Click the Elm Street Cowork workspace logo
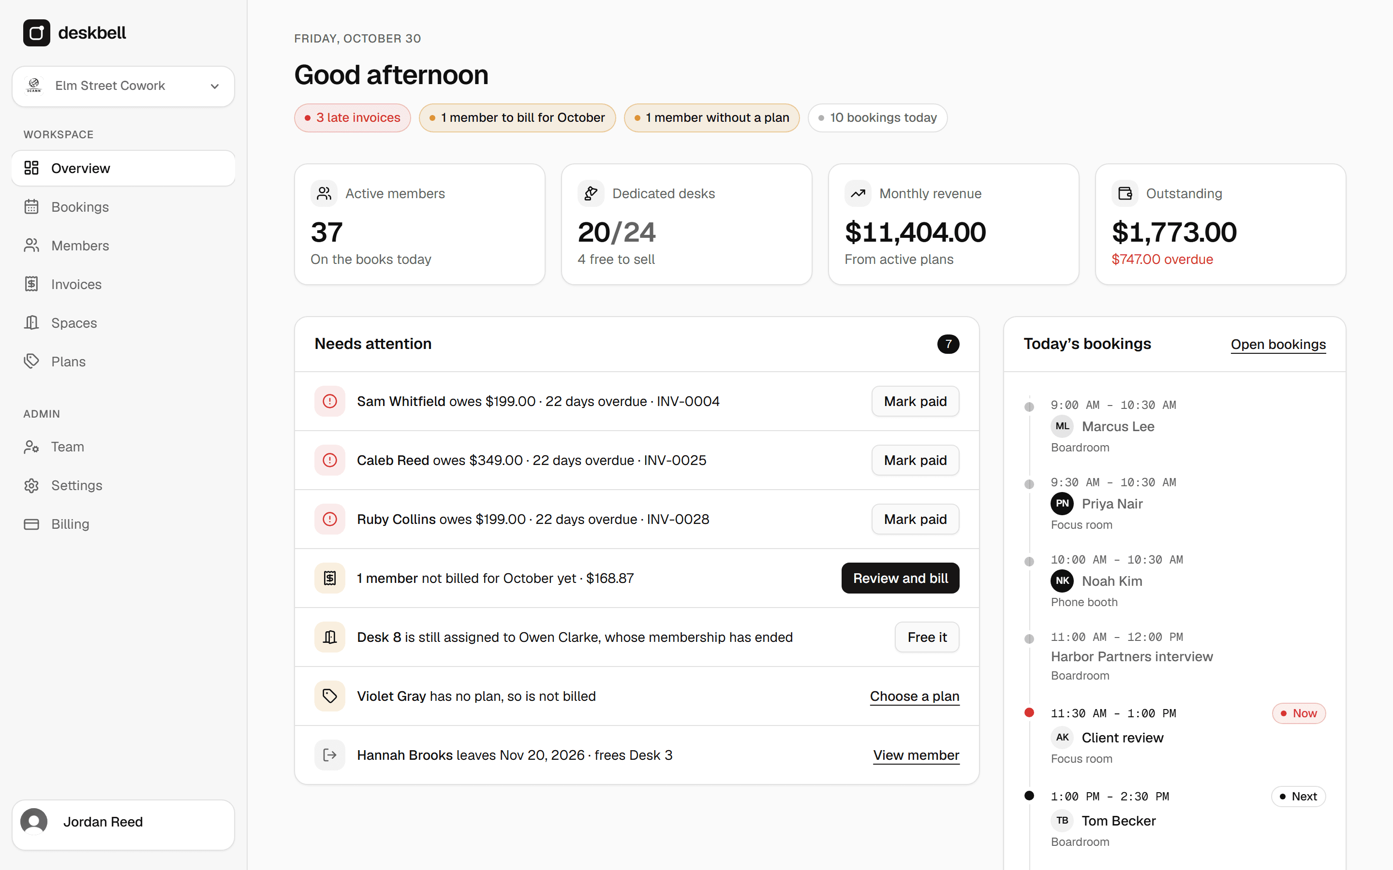 coord(34,86)
